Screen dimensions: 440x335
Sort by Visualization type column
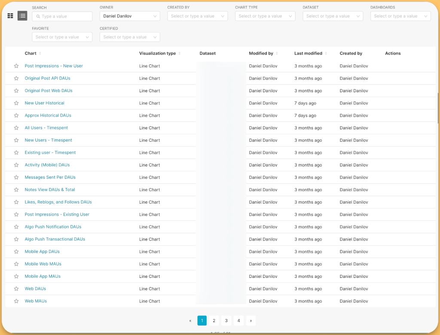(179, 54)
